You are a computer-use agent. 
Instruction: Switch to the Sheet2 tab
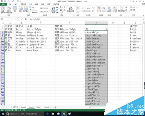click(47, 107)
